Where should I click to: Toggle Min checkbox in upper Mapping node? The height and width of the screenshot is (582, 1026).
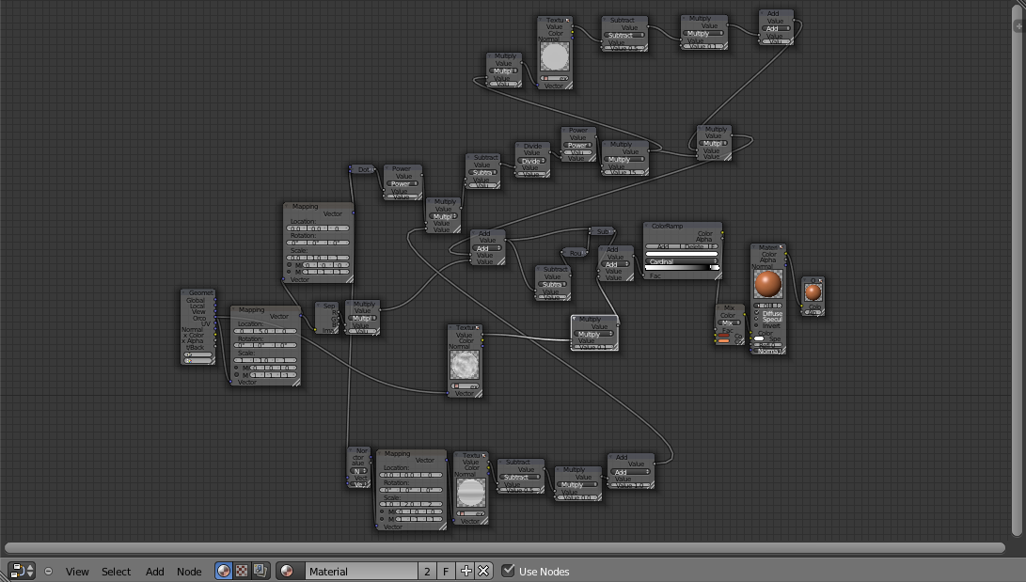290,265
